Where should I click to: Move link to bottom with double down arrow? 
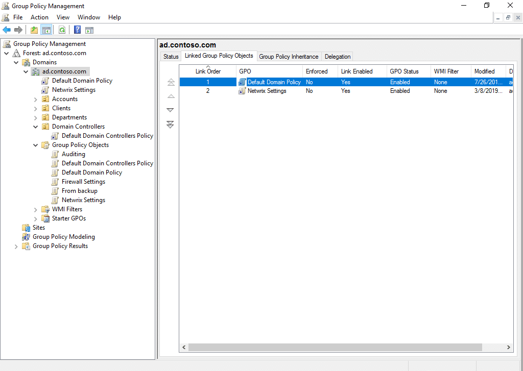click(x=170, y=125)
